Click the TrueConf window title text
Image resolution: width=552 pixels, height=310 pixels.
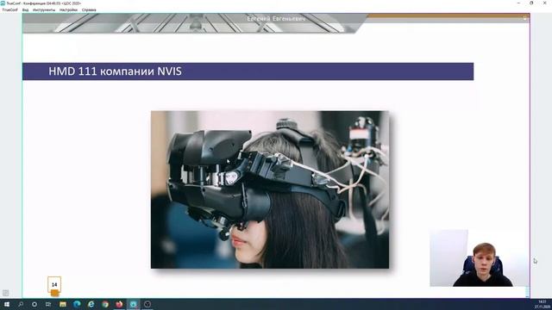coord(44,3)
